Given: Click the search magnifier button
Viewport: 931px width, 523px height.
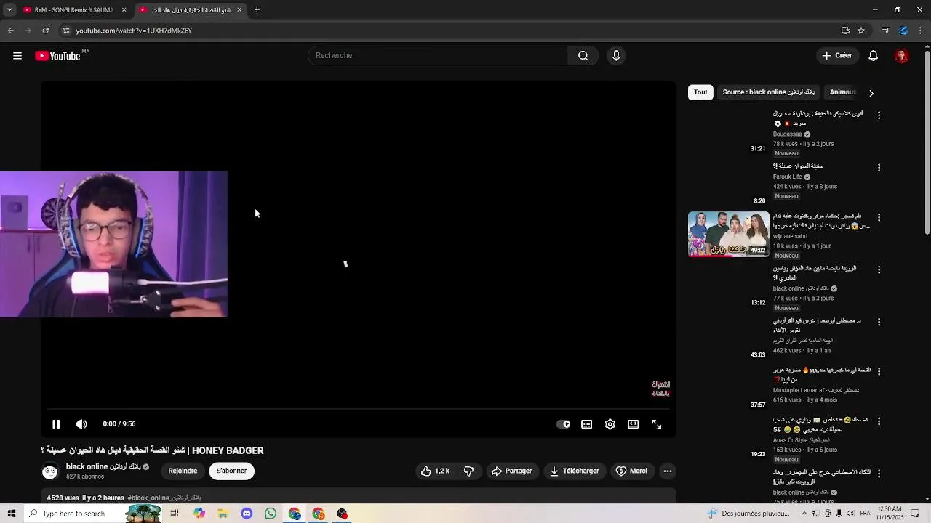Looking at the screenshot, I should (x=583, y=56).
